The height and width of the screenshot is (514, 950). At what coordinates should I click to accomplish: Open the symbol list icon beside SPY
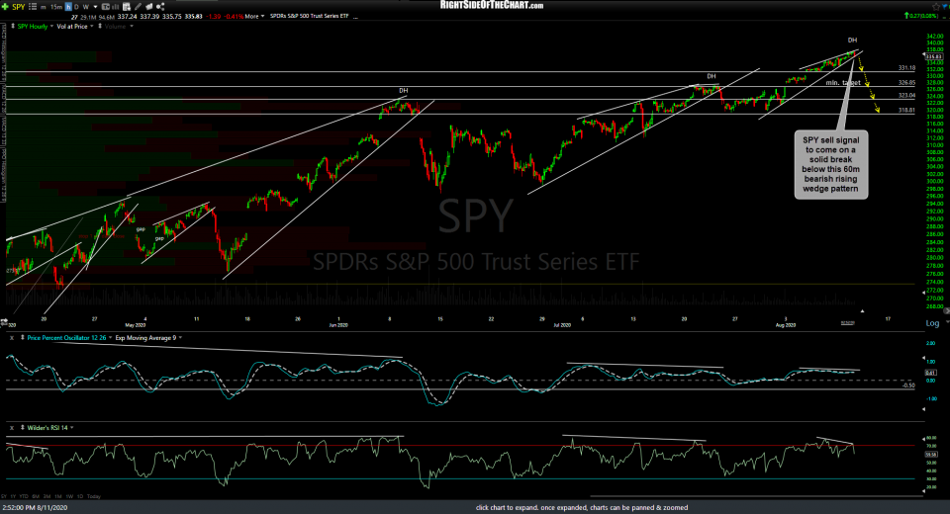(x=33, y=7)
